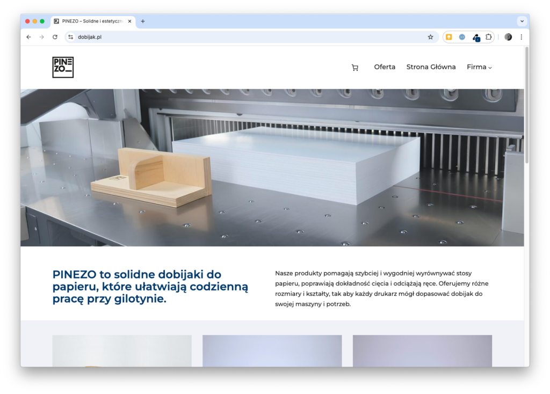Reload the page

pos(55,37)
